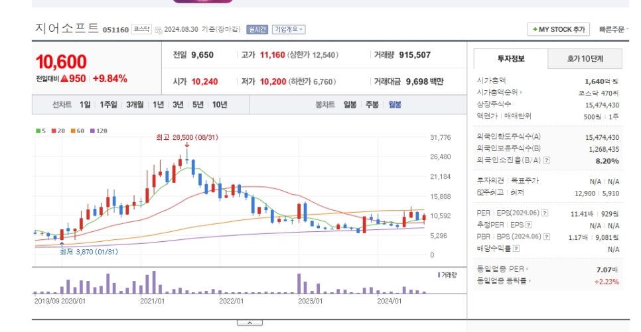Open the 투자정보 tab
The width and height of the screenshot is (641, 332).
(510, 59)
